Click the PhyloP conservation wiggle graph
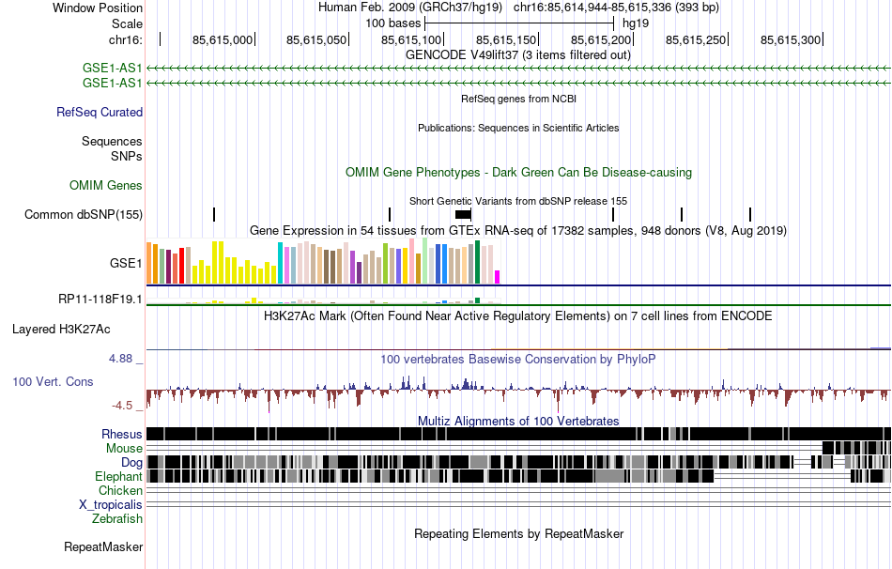The image size is (892, 569). click(518, 392)
